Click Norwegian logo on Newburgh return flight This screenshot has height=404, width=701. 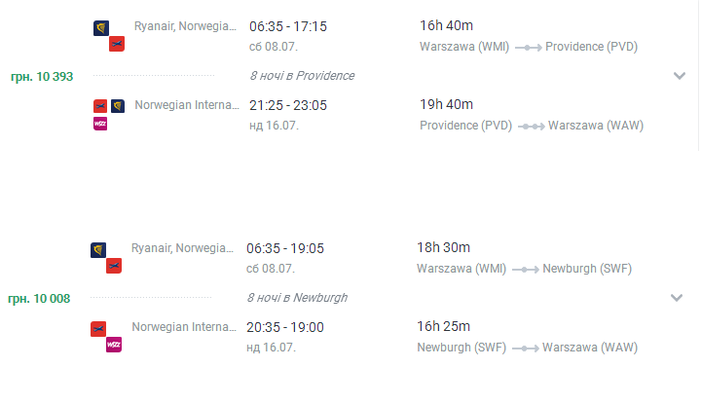[98, 329]
